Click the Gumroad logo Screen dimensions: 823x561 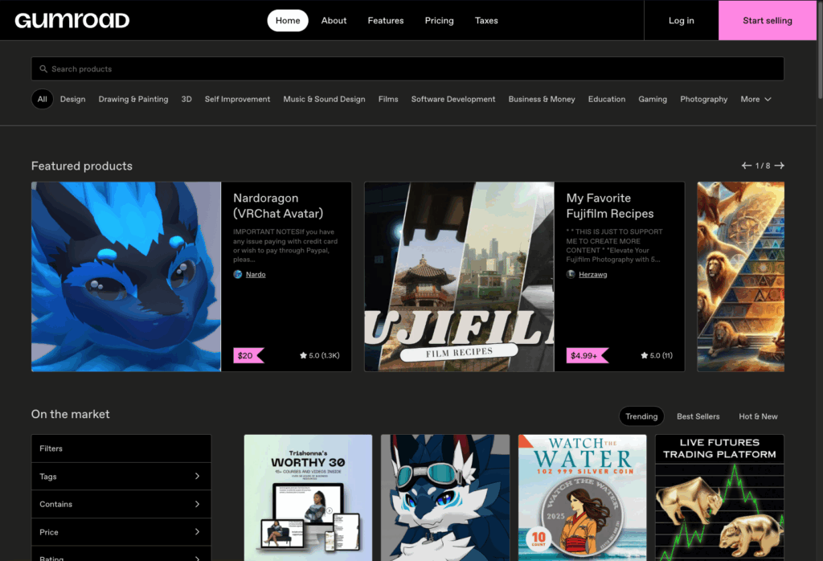point(72,20)
